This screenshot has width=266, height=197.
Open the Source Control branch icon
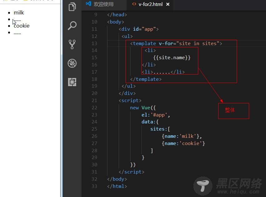point(72,44)
